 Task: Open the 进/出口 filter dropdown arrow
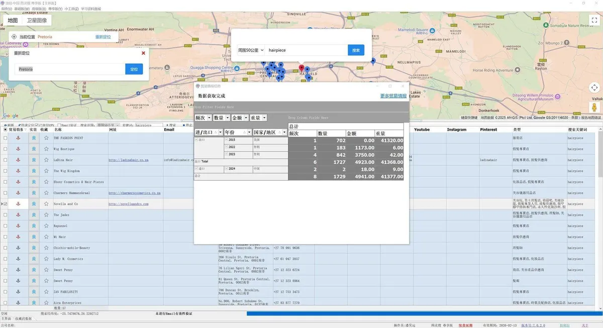coord(221,132)
